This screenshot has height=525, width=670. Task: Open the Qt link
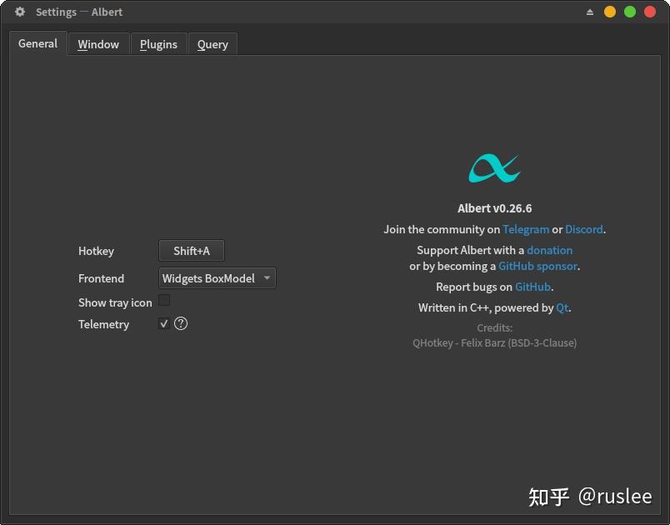pos(562,307)
